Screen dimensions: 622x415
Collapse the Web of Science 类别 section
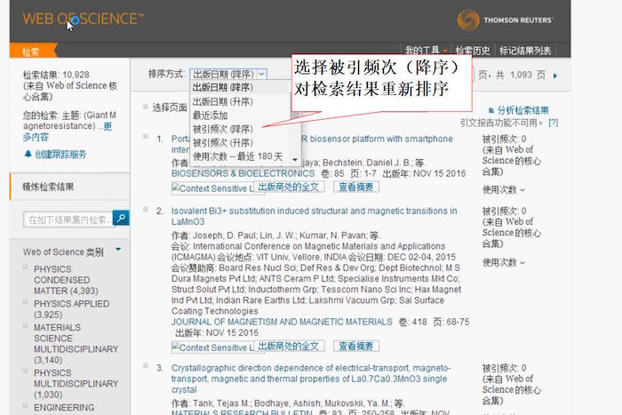pyautogui.click(x=118, y=250)
